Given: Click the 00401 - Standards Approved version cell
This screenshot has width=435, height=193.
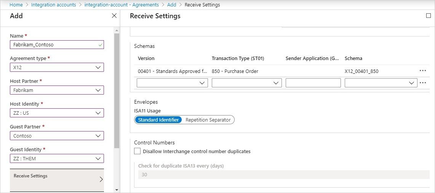Looking at the screenshot, I should tap(172, 71).
